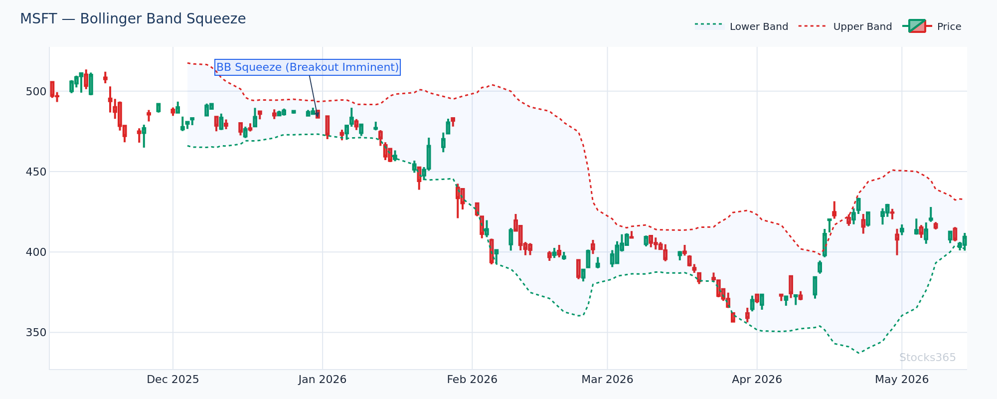Click the Dec 2025 x-axis label
Screen dimensions: 997x399
pyautogui.click(x=173, y=380)
